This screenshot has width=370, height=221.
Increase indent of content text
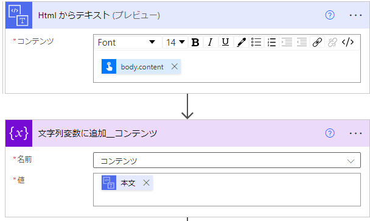(x=287, y=43)
